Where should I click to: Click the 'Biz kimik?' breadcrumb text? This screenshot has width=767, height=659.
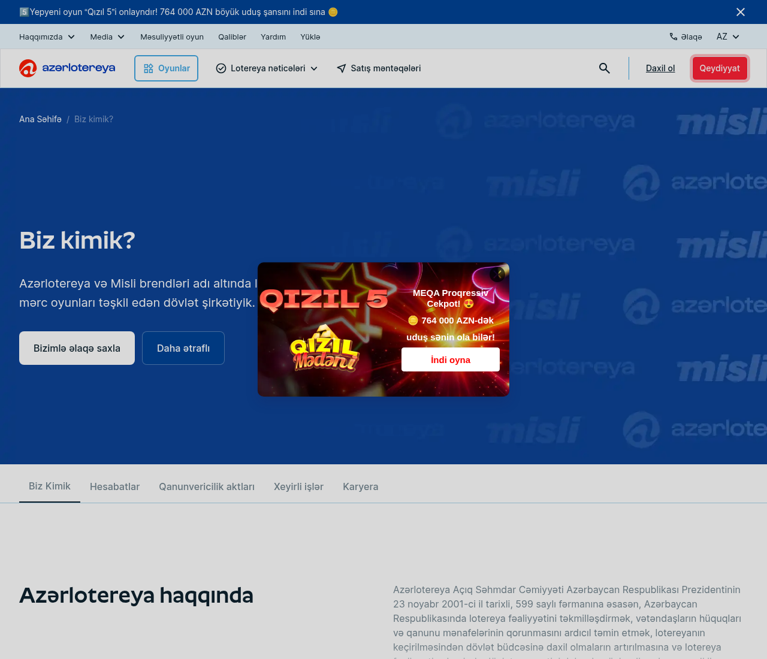(93, 119)
